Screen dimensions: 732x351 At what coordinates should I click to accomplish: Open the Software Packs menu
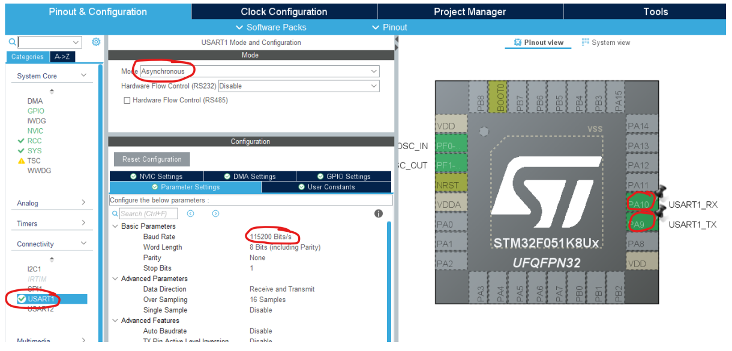(x=272, y=27)
